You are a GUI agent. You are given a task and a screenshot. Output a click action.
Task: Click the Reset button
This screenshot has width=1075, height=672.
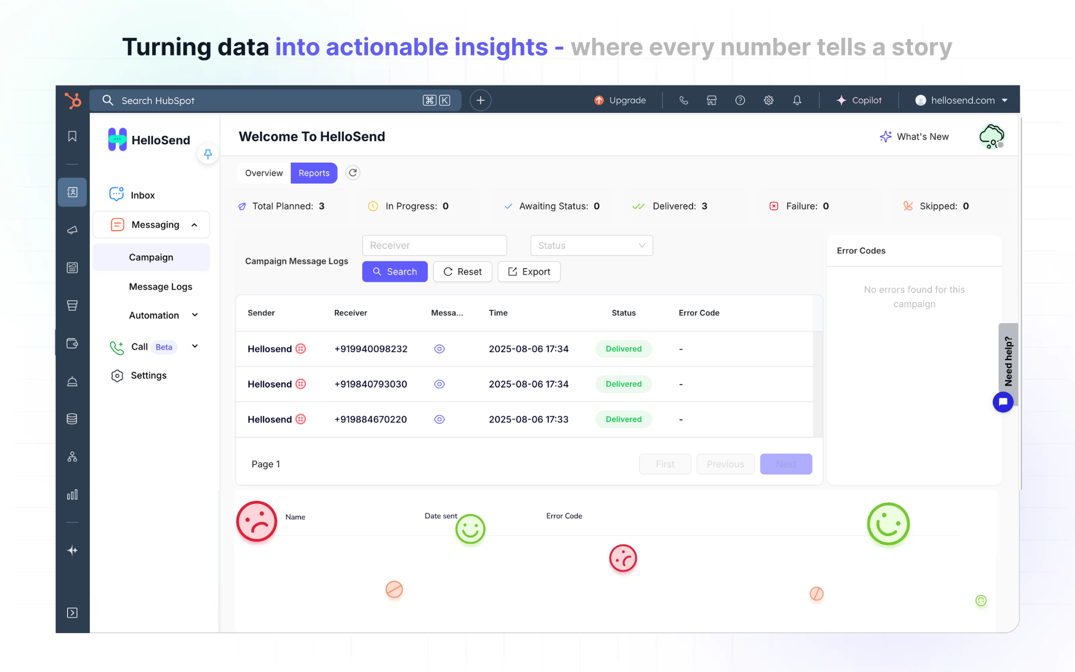pos(462,271)
